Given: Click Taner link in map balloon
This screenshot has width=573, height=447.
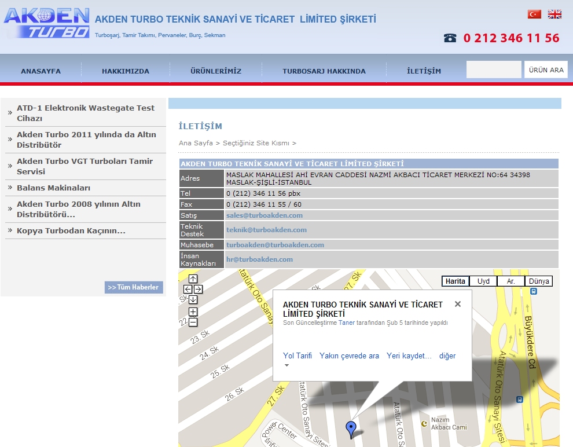Looking at the screenshot, I should (x=347, y=323).
